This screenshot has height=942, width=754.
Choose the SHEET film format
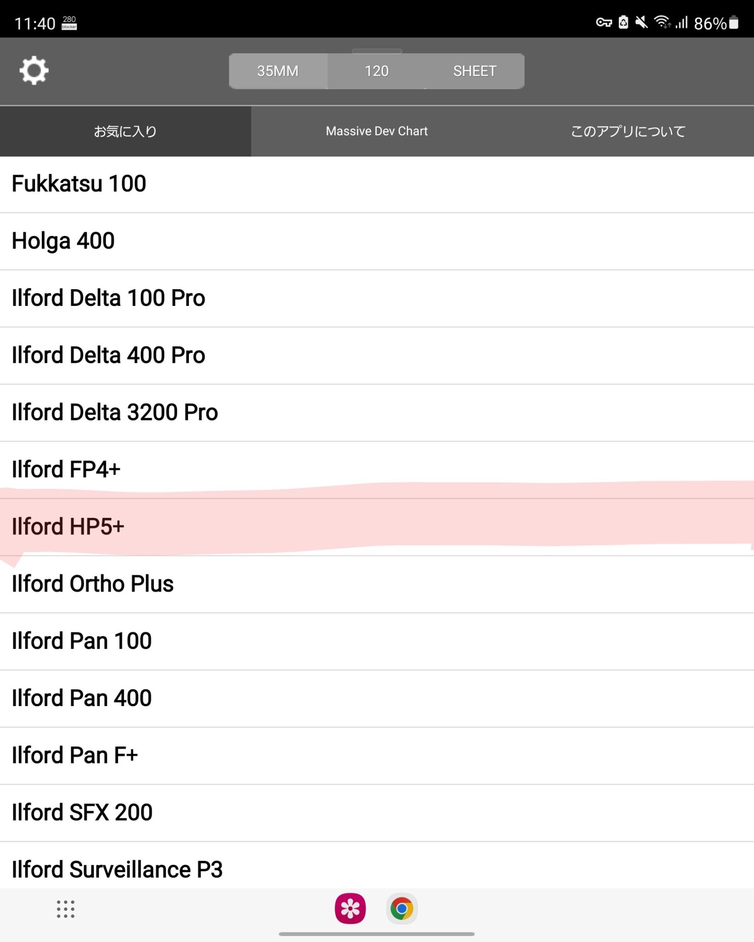point(474,71)
